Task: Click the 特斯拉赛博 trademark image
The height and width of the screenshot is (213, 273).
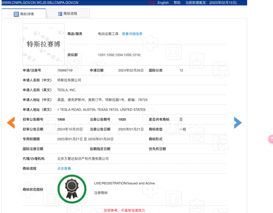Action: tap(44, 44)
